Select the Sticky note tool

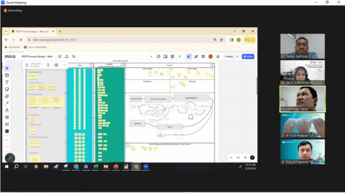[x=7, y=89]
